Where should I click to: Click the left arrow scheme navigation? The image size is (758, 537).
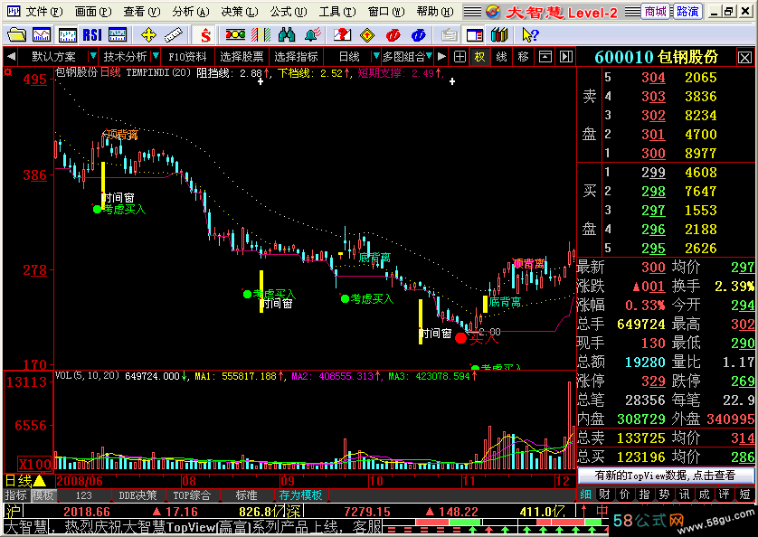click(x=11, y=57)
